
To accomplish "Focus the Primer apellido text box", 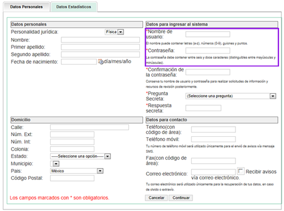I will (100, 47).
